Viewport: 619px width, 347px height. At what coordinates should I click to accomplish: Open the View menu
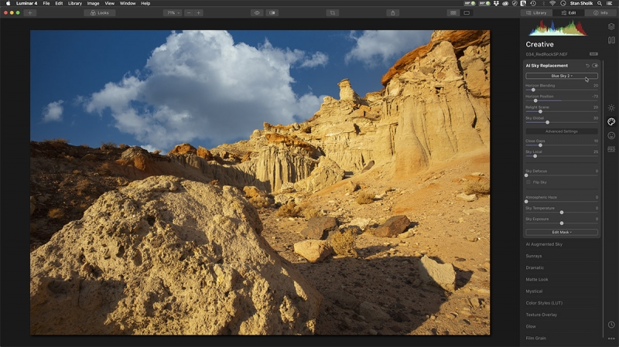click(109, 3)
